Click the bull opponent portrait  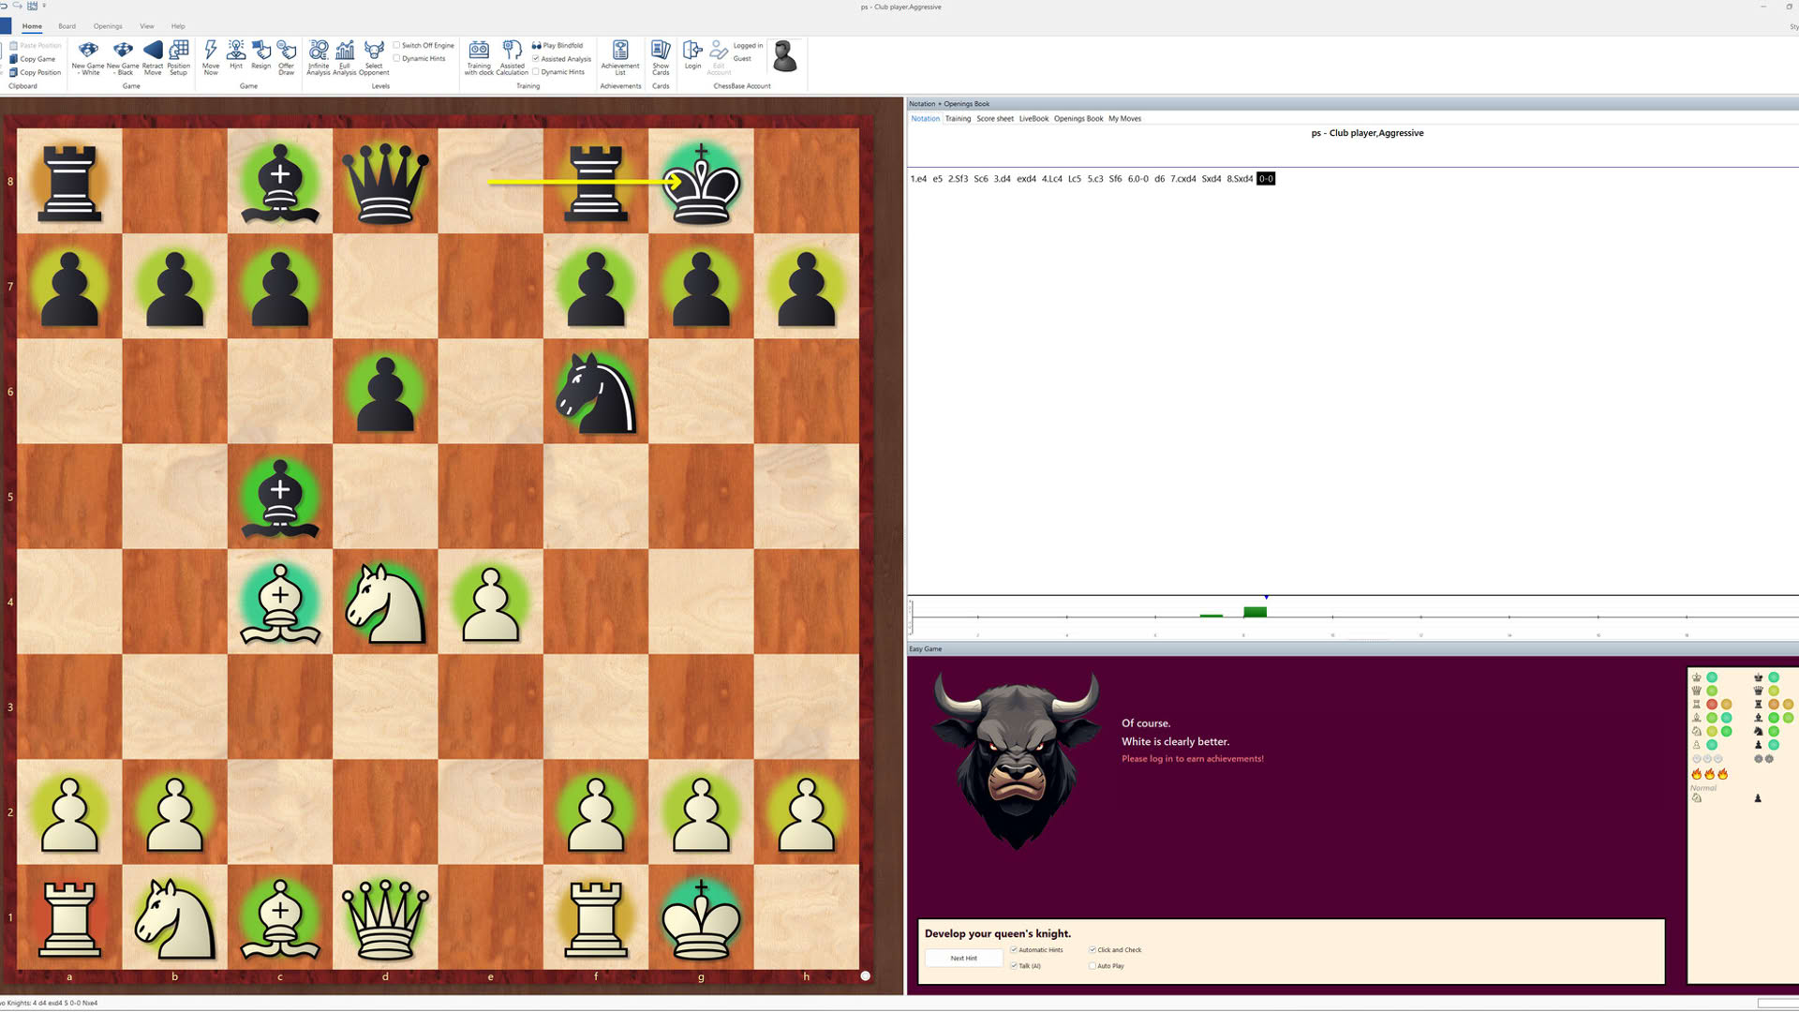click(1017, 761)
